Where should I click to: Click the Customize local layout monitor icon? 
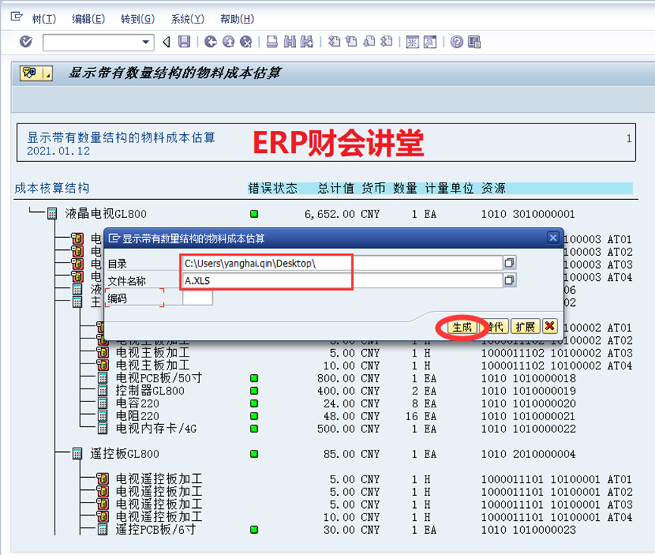[x=475, y=42]
